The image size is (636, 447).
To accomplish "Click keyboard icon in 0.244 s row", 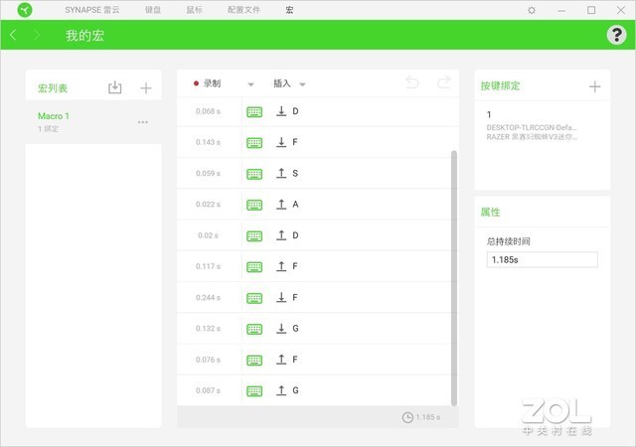I will pos(254,298).
